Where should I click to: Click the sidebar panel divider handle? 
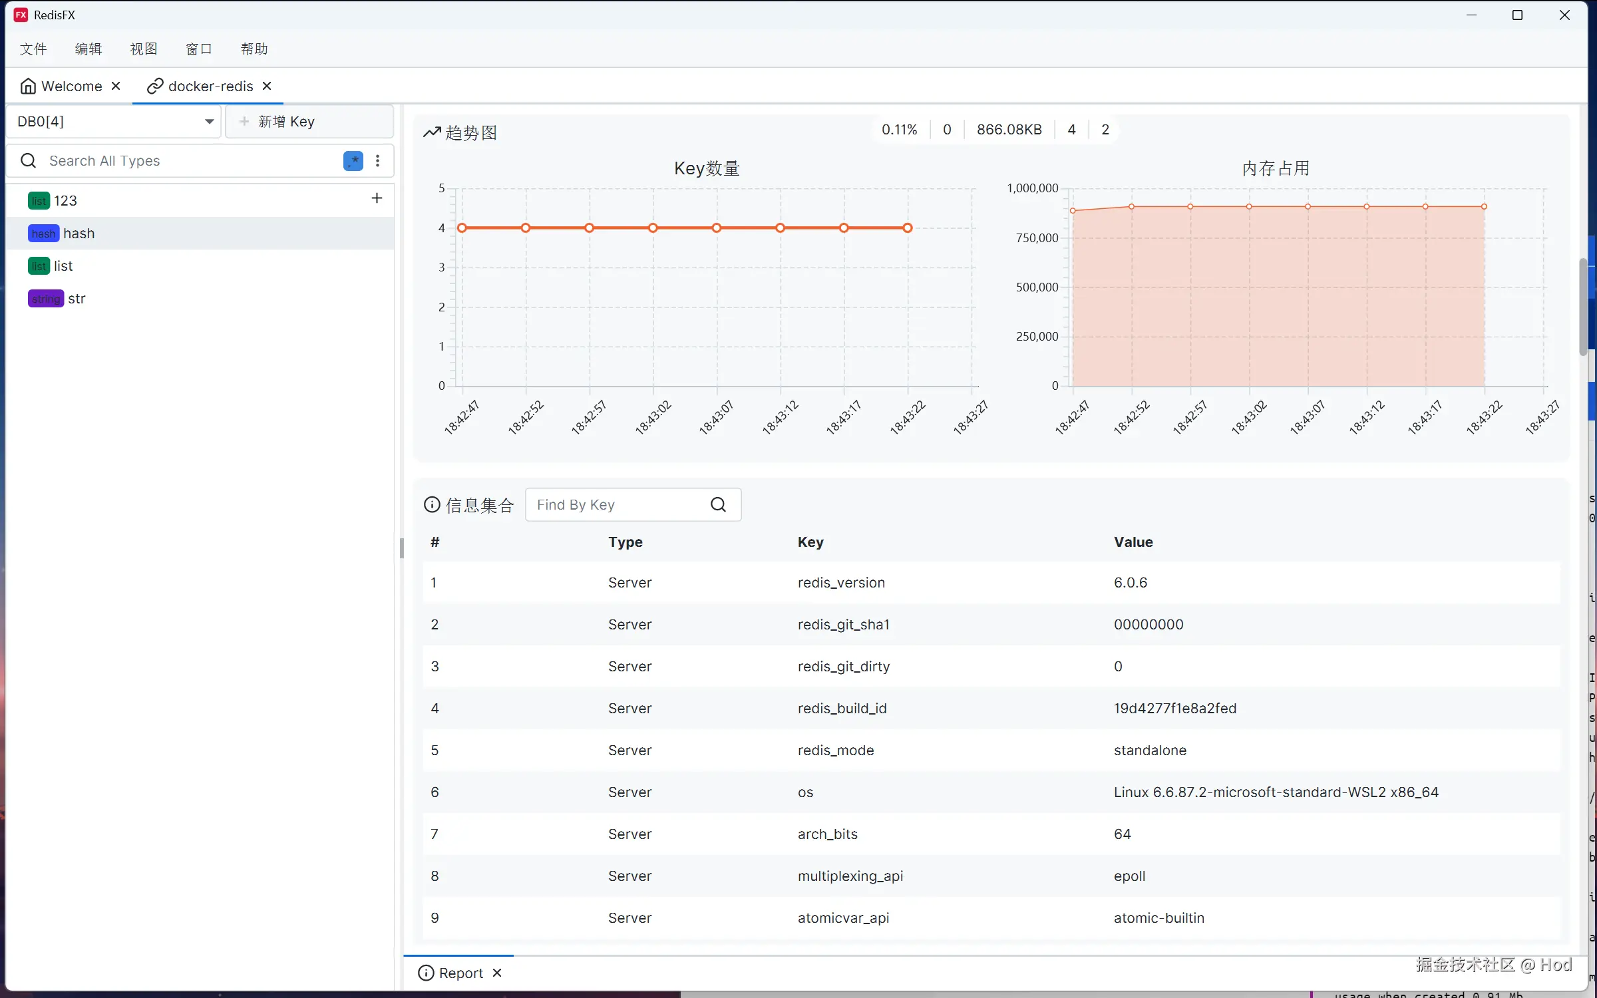(x=401, y=548)
